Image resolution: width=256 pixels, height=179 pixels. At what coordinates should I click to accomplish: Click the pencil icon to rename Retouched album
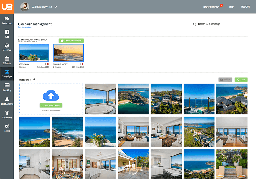point(34,80)
